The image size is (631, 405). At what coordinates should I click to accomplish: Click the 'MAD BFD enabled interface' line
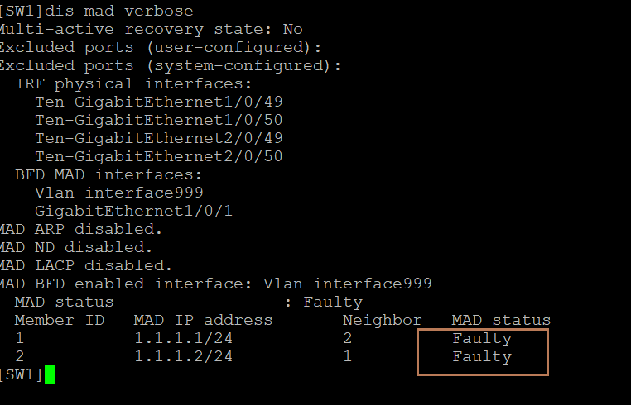[x=215, y=283]
